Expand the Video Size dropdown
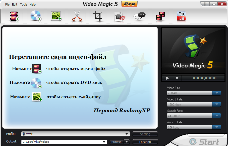Viewport: 228px width, 146px height. 217,93
